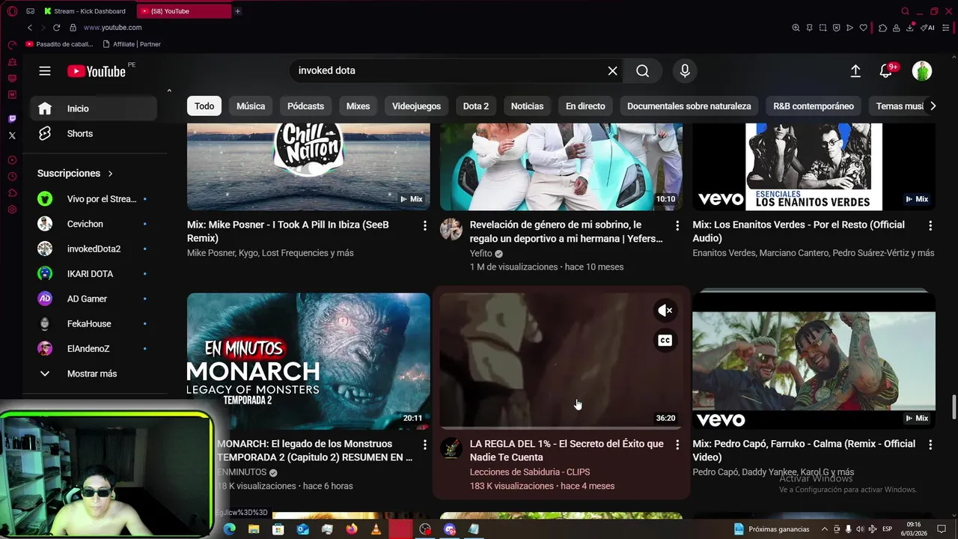Open Shorts in the sidebar
The image size is (958, 539).
coord(94,133)
